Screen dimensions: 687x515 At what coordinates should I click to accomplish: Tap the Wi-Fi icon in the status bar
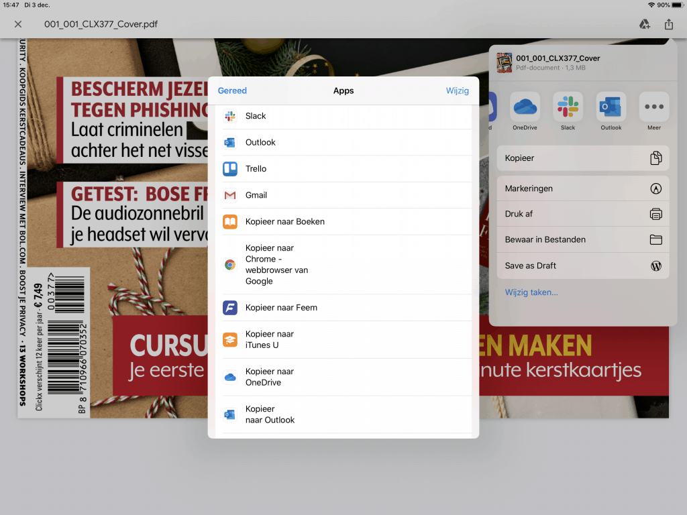tap(651, 5)
